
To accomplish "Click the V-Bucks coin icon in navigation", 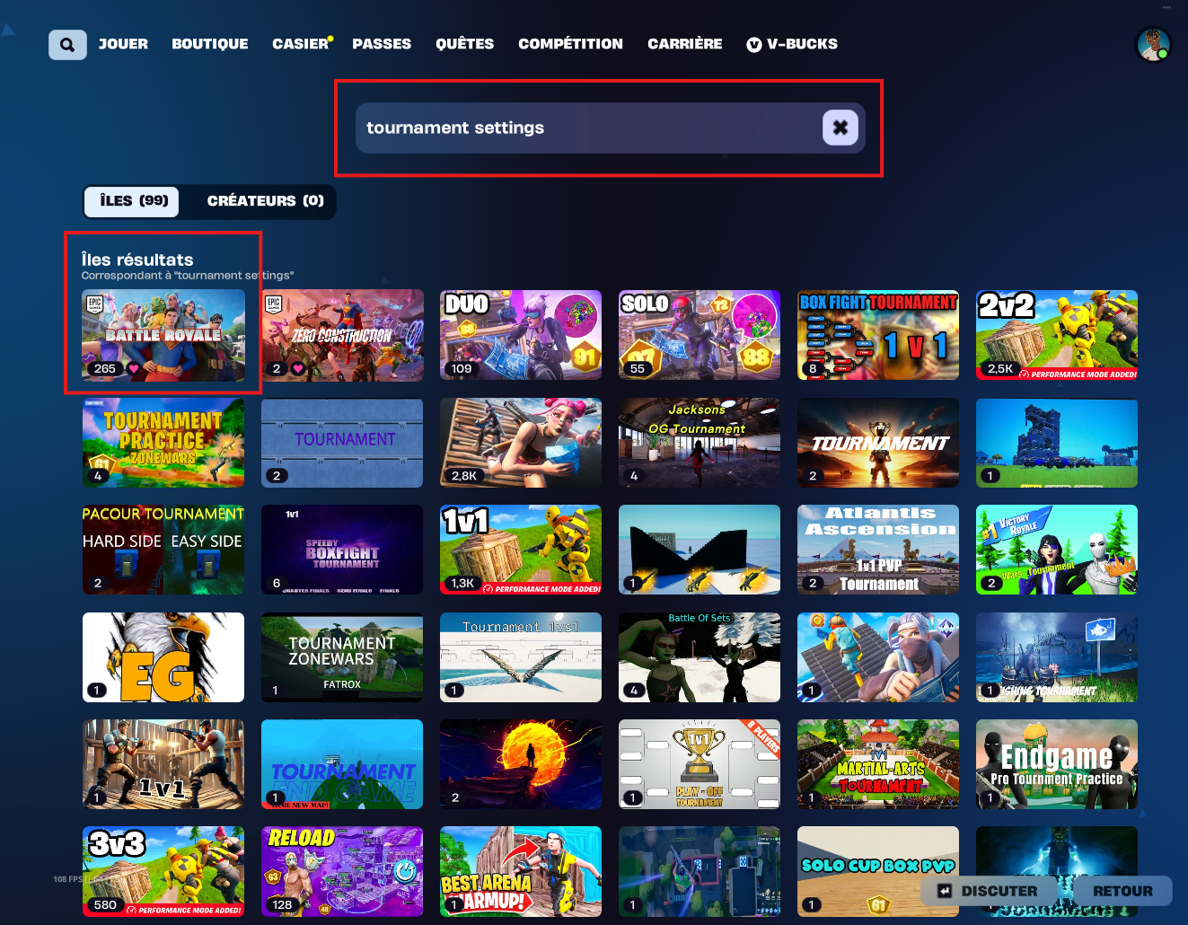I will (x=754, y=43).
